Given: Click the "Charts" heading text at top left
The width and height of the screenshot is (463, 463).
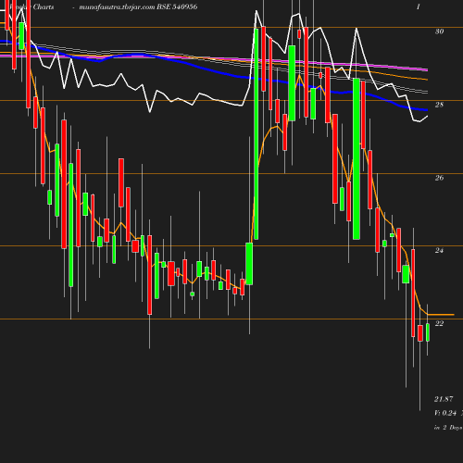Looking at the screenshot, I should coord(44,6).
